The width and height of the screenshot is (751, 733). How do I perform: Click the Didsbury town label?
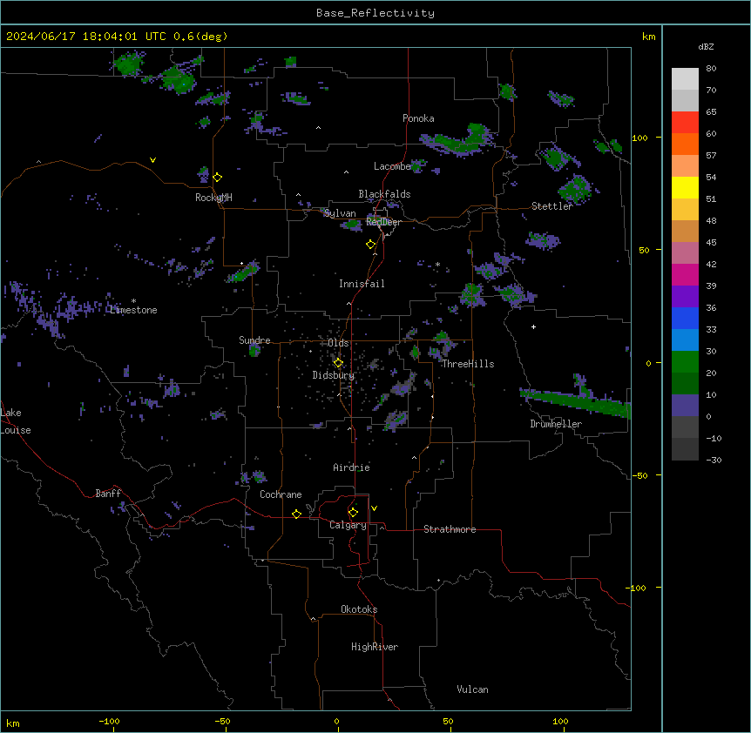333,375
